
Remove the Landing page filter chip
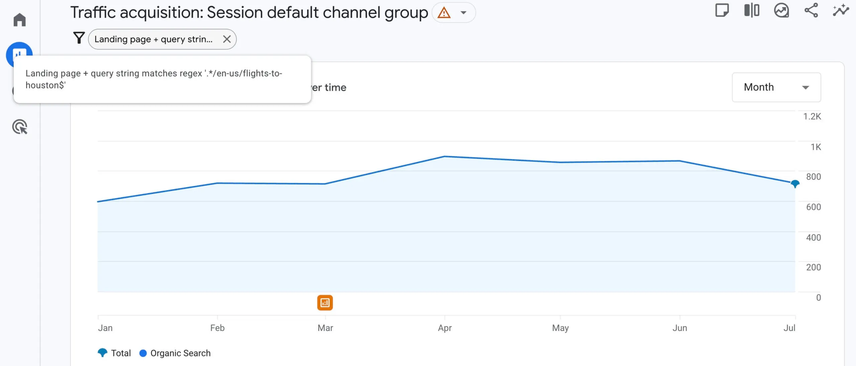pos(227,39)
